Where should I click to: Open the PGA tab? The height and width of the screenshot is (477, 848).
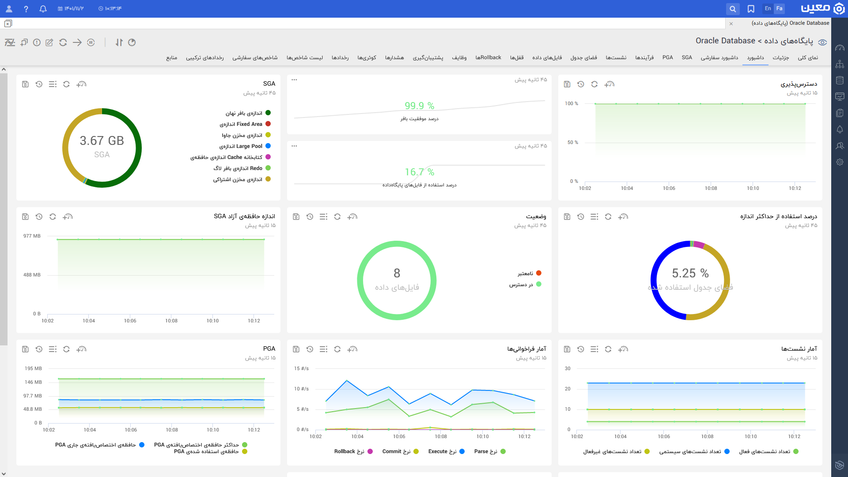pos(668,57)
